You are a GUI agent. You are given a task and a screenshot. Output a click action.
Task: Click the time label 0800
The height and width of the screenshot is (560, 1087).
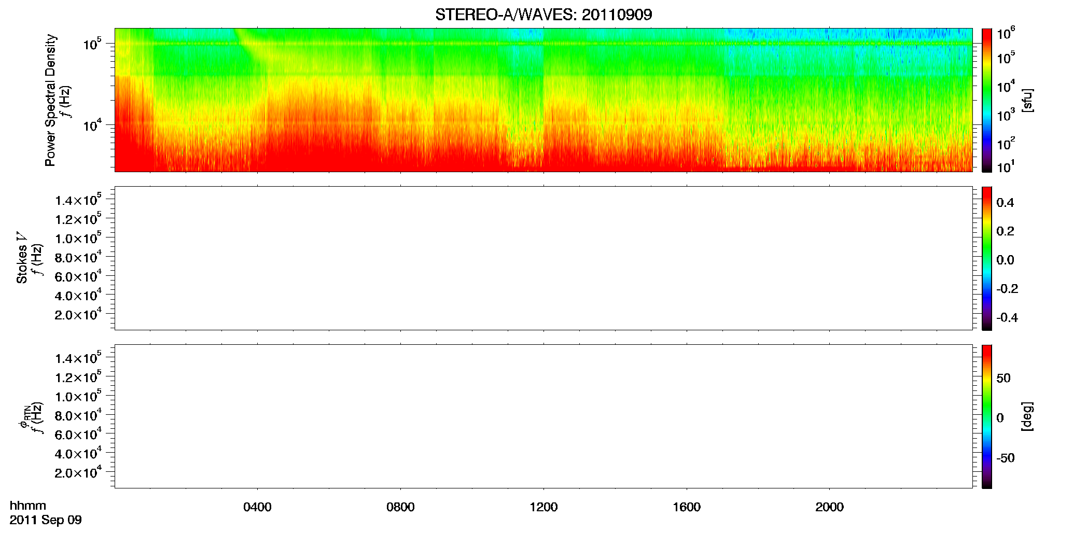[400, 507]
